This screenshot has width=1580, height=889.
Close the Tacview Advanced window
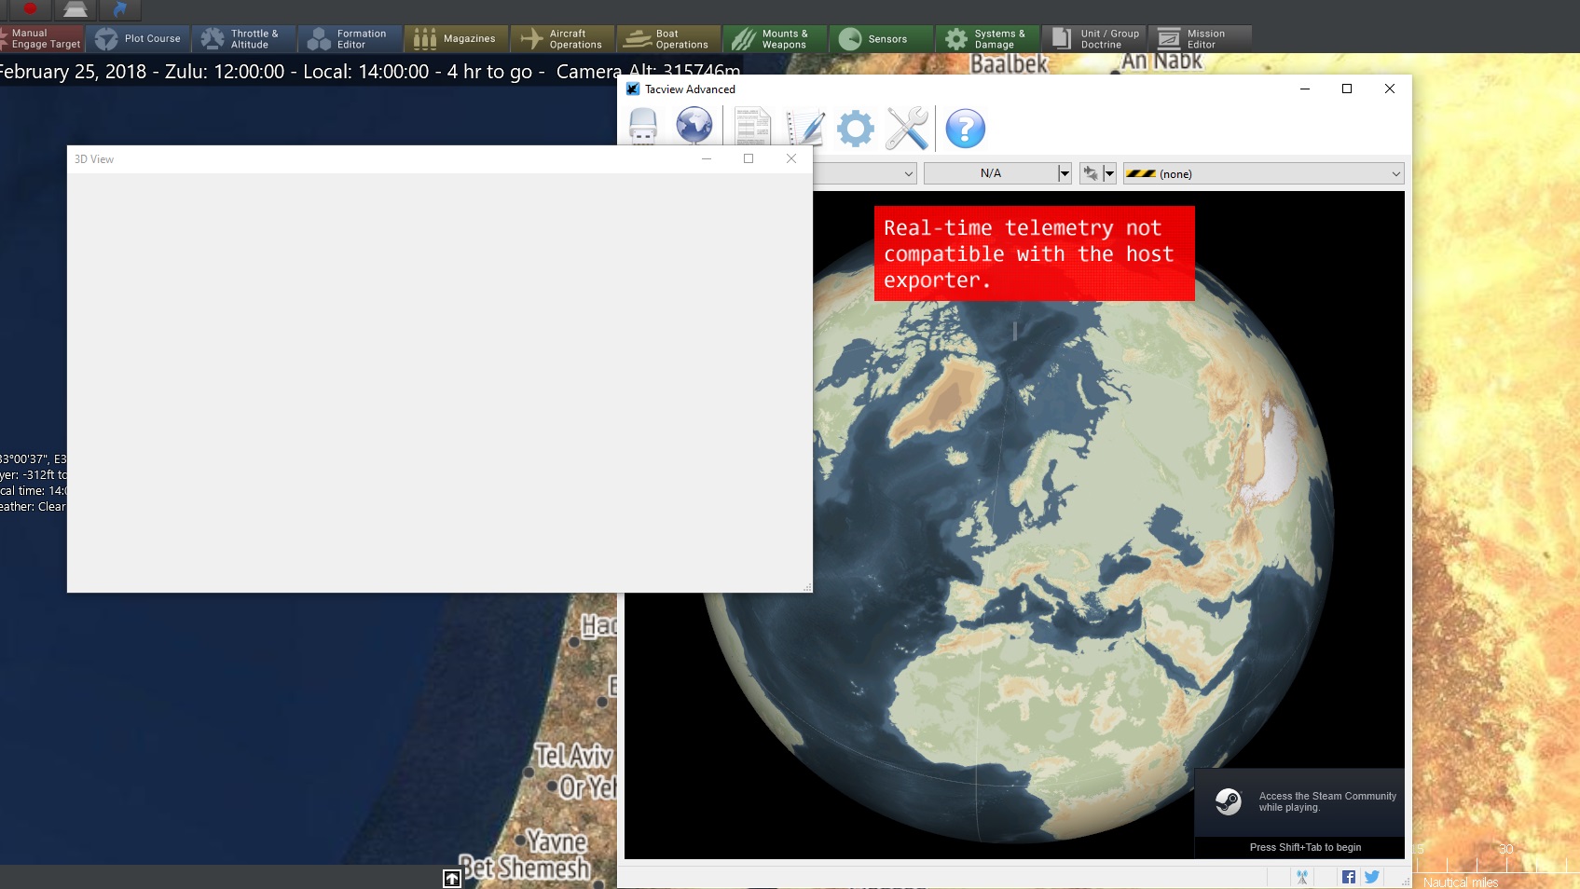point(1390,89)
